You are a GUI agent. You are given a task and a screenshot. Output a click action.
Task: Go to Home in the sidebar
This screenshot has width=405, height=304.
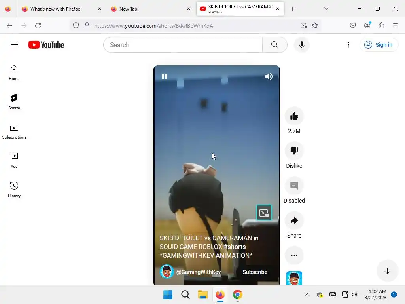pos(14,73)
